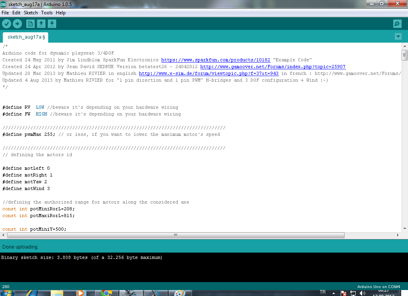
Task: Create a new sketch with the New icon
Action: (30, 24)
